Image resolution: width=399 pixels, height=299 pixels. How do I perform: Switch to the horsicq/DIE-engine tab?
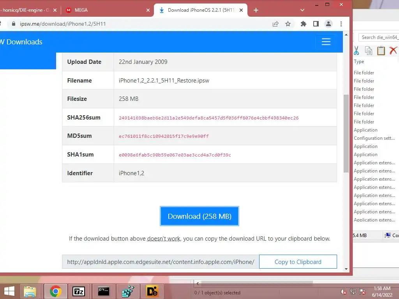coord(25,10)
